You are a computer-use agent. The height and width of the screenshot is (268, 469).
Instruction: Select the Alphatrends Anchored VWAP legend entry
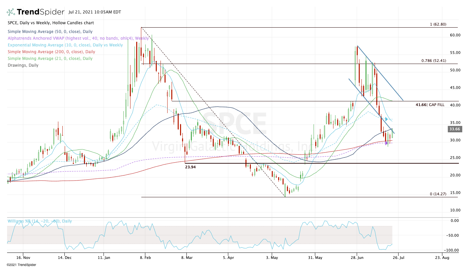tap(78, 38)
